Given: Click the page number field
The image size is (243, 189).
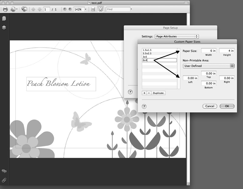Looking at the screenshot, I should 47,9.
